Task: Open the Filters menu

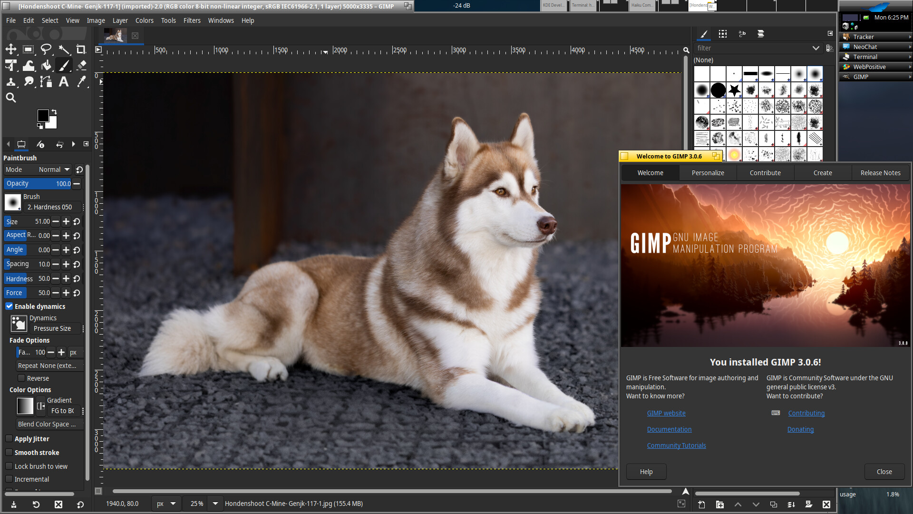Action: (192, 20)
